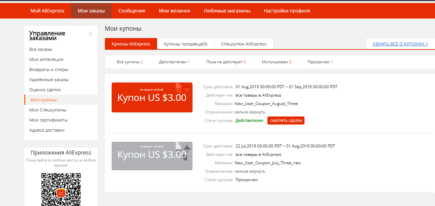Click the Просрочен status of the July coupon
The width and height of the screenshot is (435, 206).
pyautogui.click(x=246, y=180)
